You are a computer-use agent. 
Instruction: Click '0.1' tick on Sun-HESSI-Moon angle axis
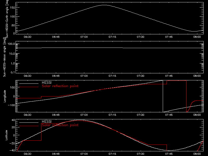(x=13, y=72)
